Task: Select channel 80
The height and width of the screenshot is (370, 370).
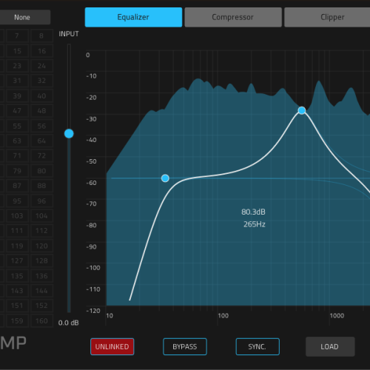Action: (41, 171)
